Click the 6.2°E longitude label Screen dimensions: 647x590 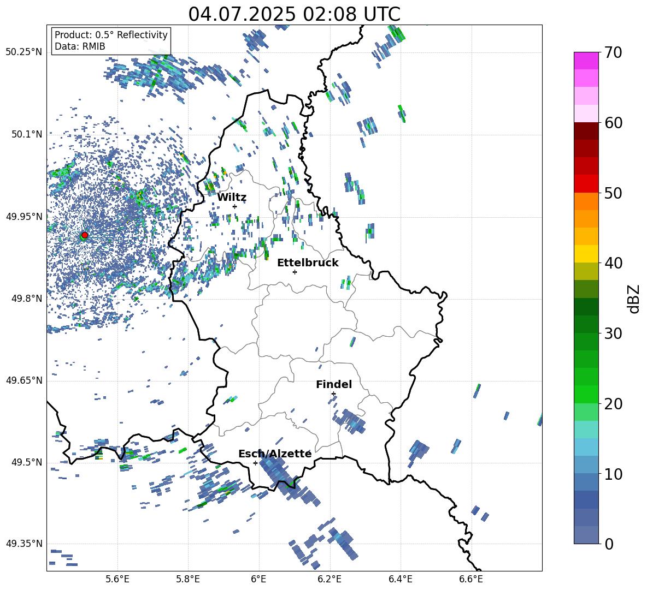(330, 579)
